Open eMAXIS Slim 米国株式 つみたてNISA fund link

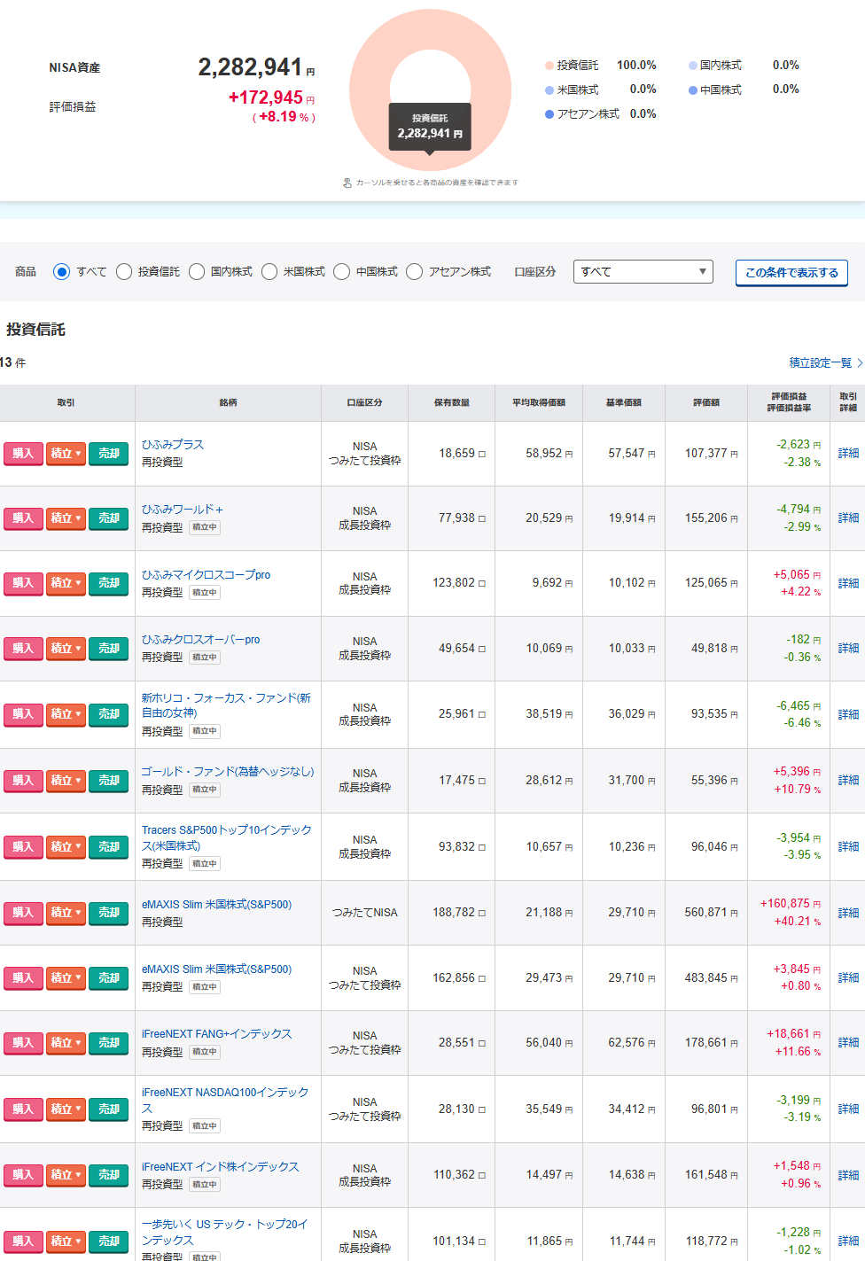216,905
